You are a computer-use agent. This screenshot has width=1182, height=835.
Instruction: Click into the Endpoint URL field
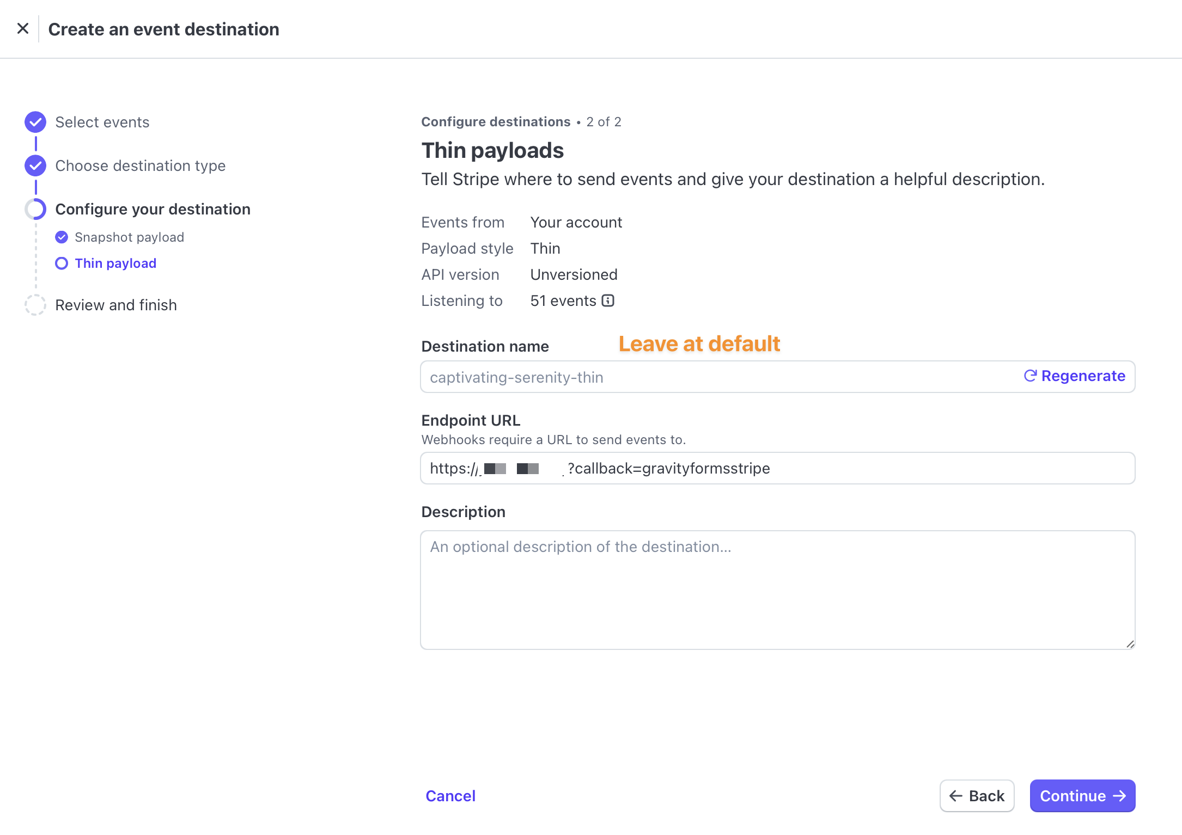(777, 468)
